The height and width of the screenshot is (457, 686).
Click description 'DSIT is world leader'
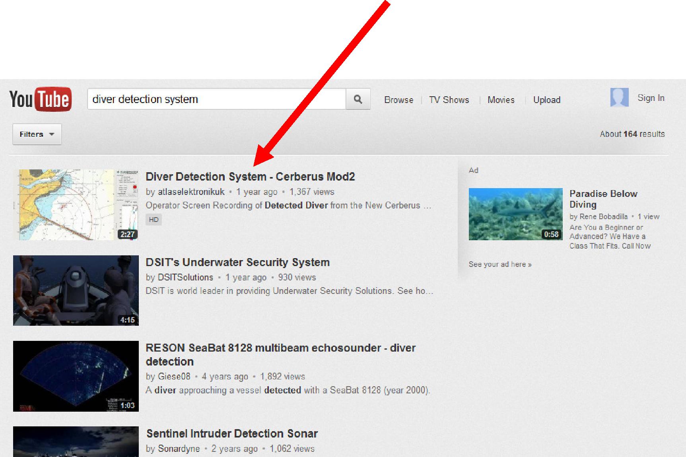(x=289, y=291)
